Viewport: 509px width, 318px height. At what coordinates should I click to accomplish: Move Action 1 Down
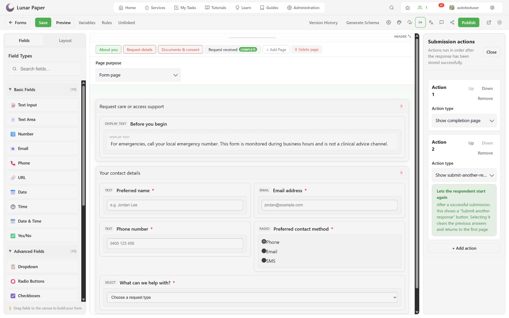click(487, 88)
